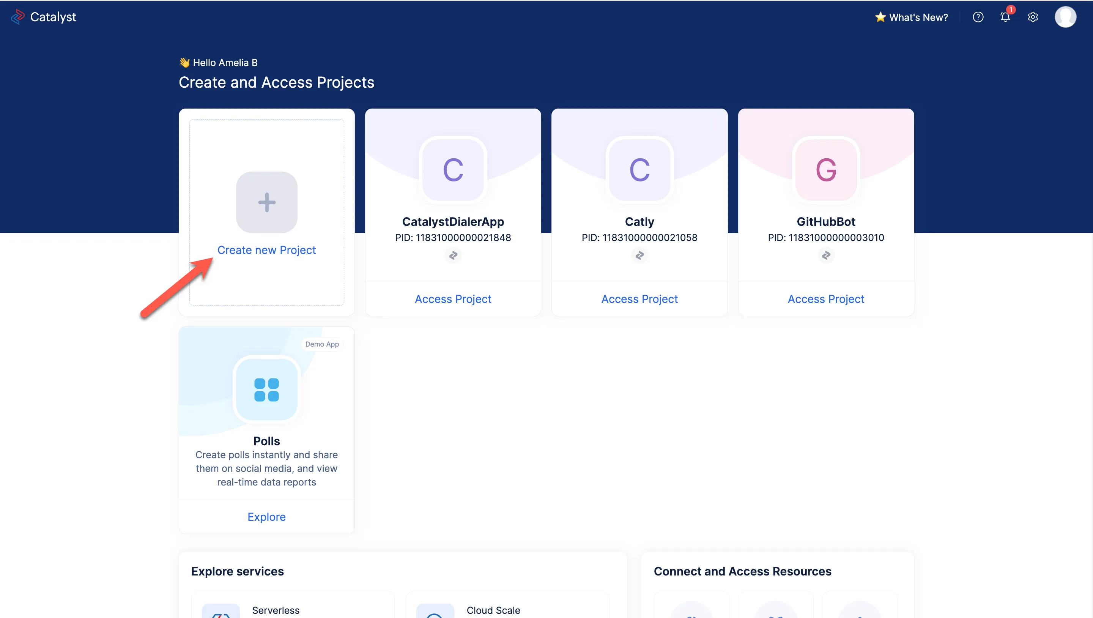Click the Catly letter C icon
Viewport: 1093px width, 618px height.
[639, 170]
